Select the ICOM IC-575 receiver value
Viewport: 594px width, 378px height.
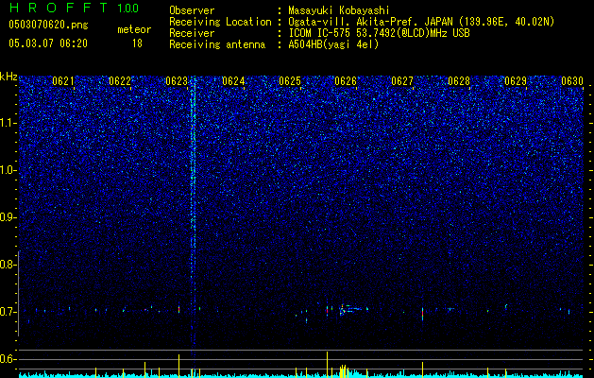pos(379,33)
